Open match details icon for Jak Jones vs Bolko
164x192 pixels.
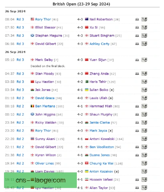pyautogui.click(x=144, y=90)
